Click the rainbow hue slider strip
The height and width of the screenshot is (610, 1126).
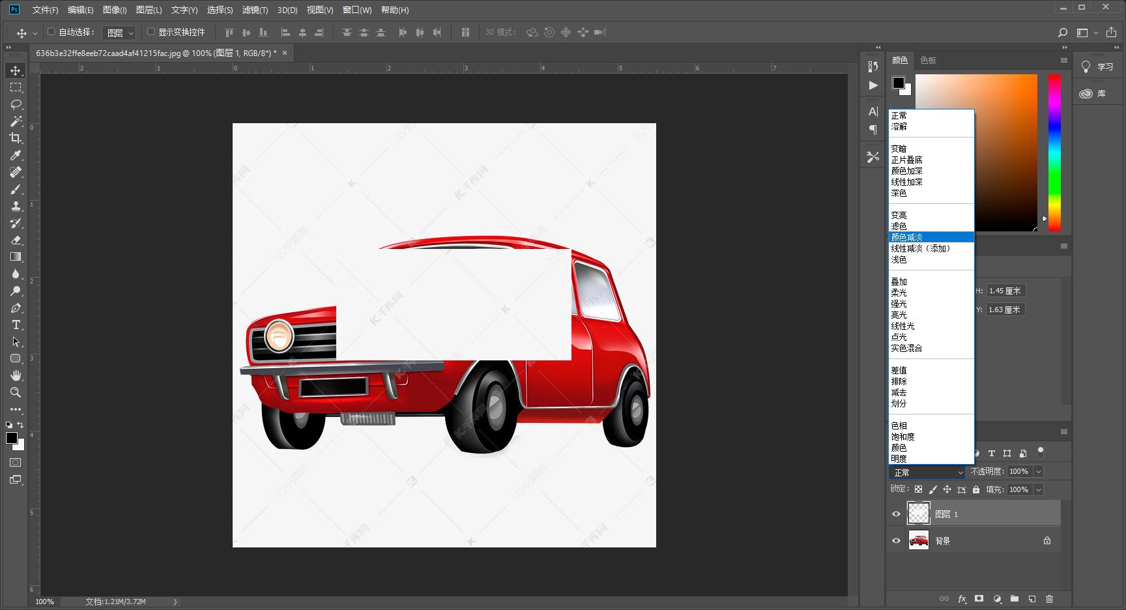[1054, 152]
